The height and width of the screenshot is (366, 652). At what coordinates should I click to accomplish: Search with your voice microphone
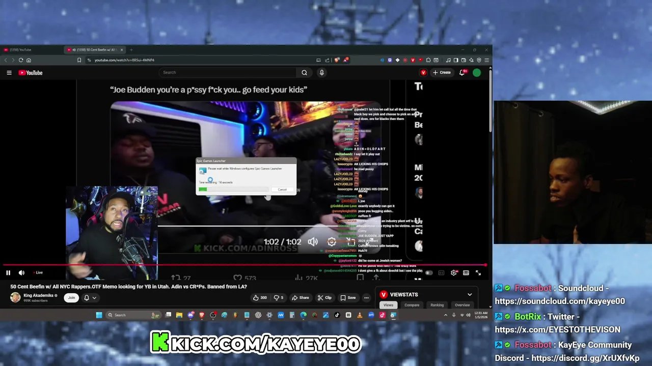(x=321, y=73)
